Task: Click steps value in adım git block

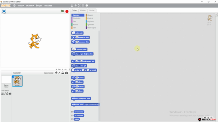Action: point(73,33)
